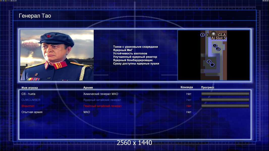This screenshot has height=151, width=269.
Task: Click the Генерал Тао title heading
Action: click(x=35, y=16)
